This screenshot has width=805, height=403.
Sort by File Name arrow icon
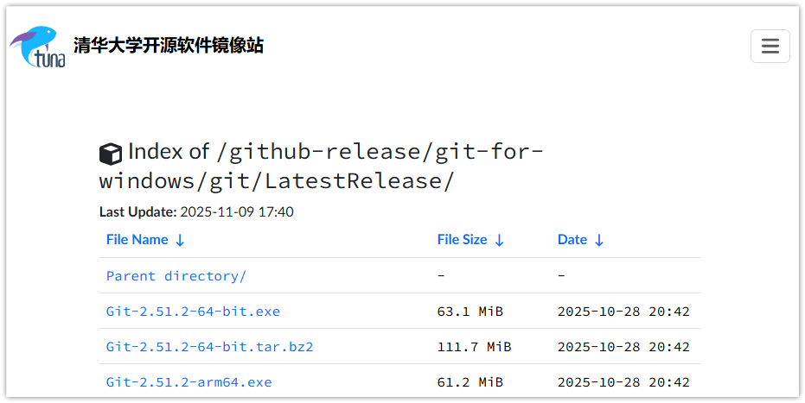[x=180, y=241]
